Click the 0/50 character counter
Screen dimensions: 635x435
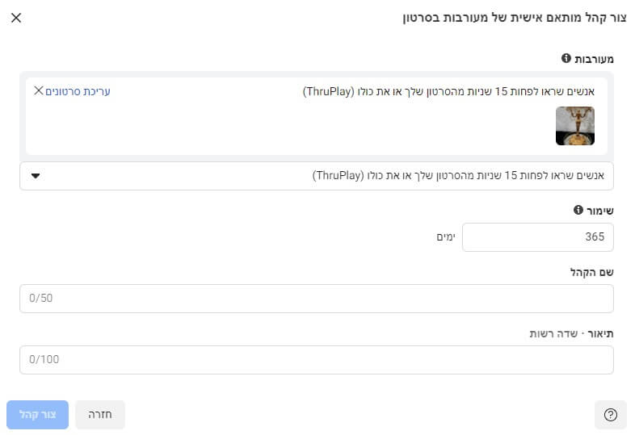coord(40,299)
